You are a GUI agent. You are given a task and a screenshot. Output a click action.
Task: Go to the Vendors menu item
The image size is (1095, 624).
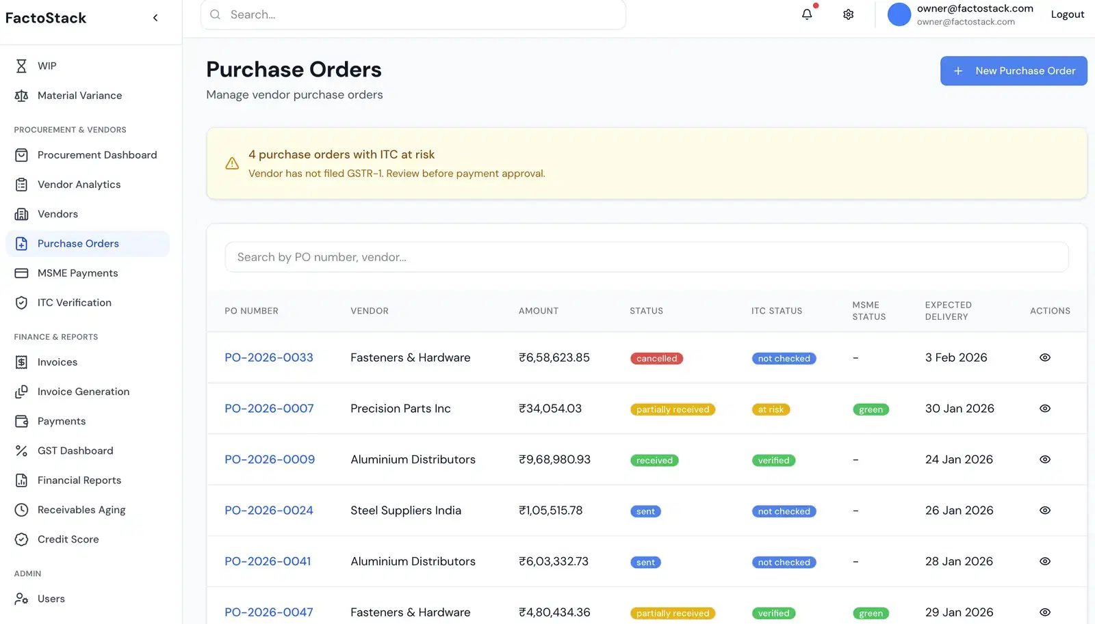[88, 214]
